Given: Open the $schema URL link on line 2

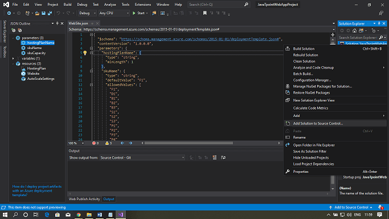Looking at the screenshot, I should (200, 39).
